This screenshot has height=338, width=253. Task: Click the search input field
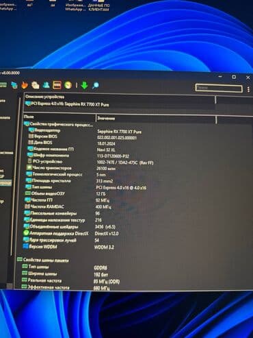coord(219,88)
